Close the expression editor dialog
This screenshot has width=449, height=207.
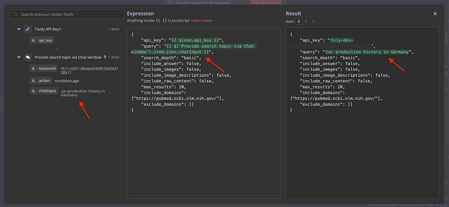435,13
